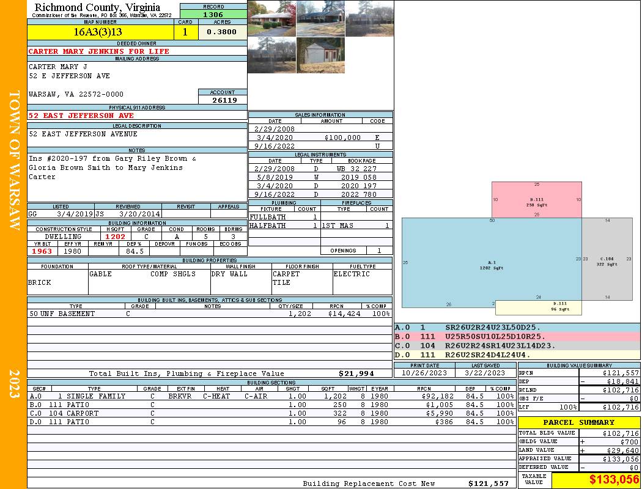Select the A.0 Single Family building section row
642x489 pixels.
point(271,396)
